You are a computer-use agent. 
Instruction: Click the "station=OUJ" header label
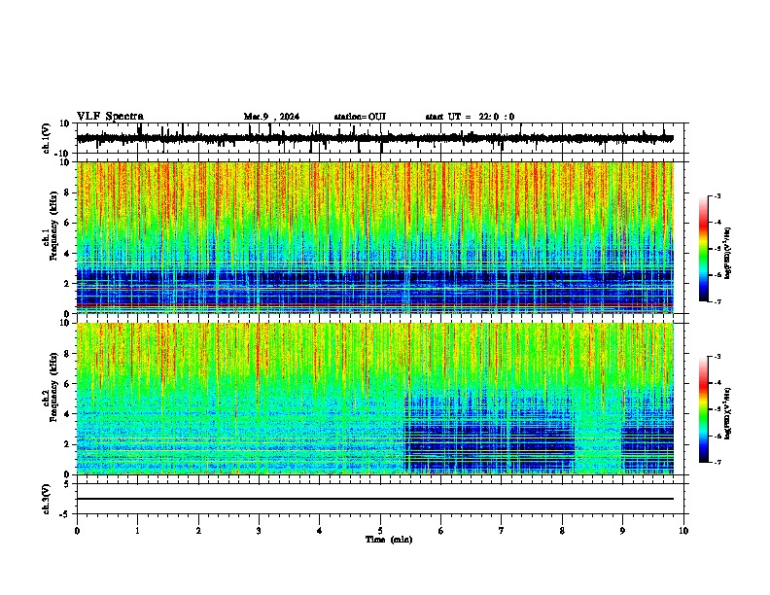(360, 117)
